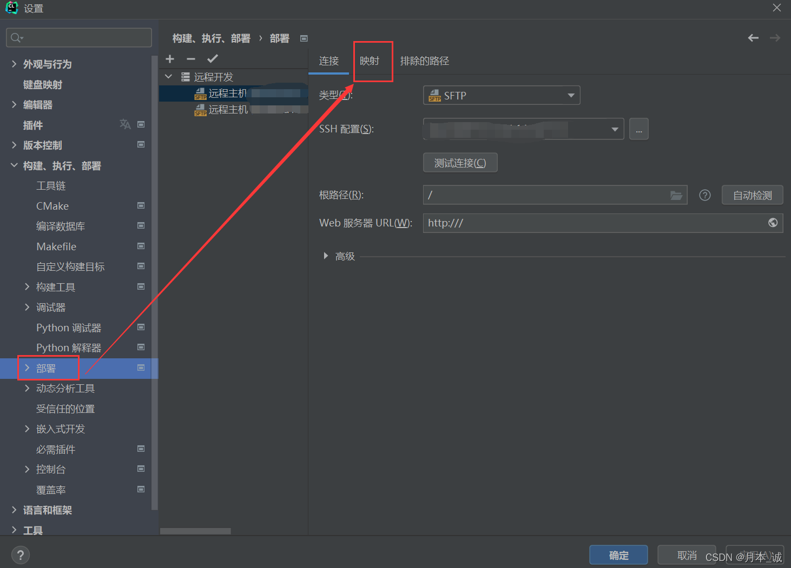Click project-level icon beside Makefile

(x=141, y=246)
